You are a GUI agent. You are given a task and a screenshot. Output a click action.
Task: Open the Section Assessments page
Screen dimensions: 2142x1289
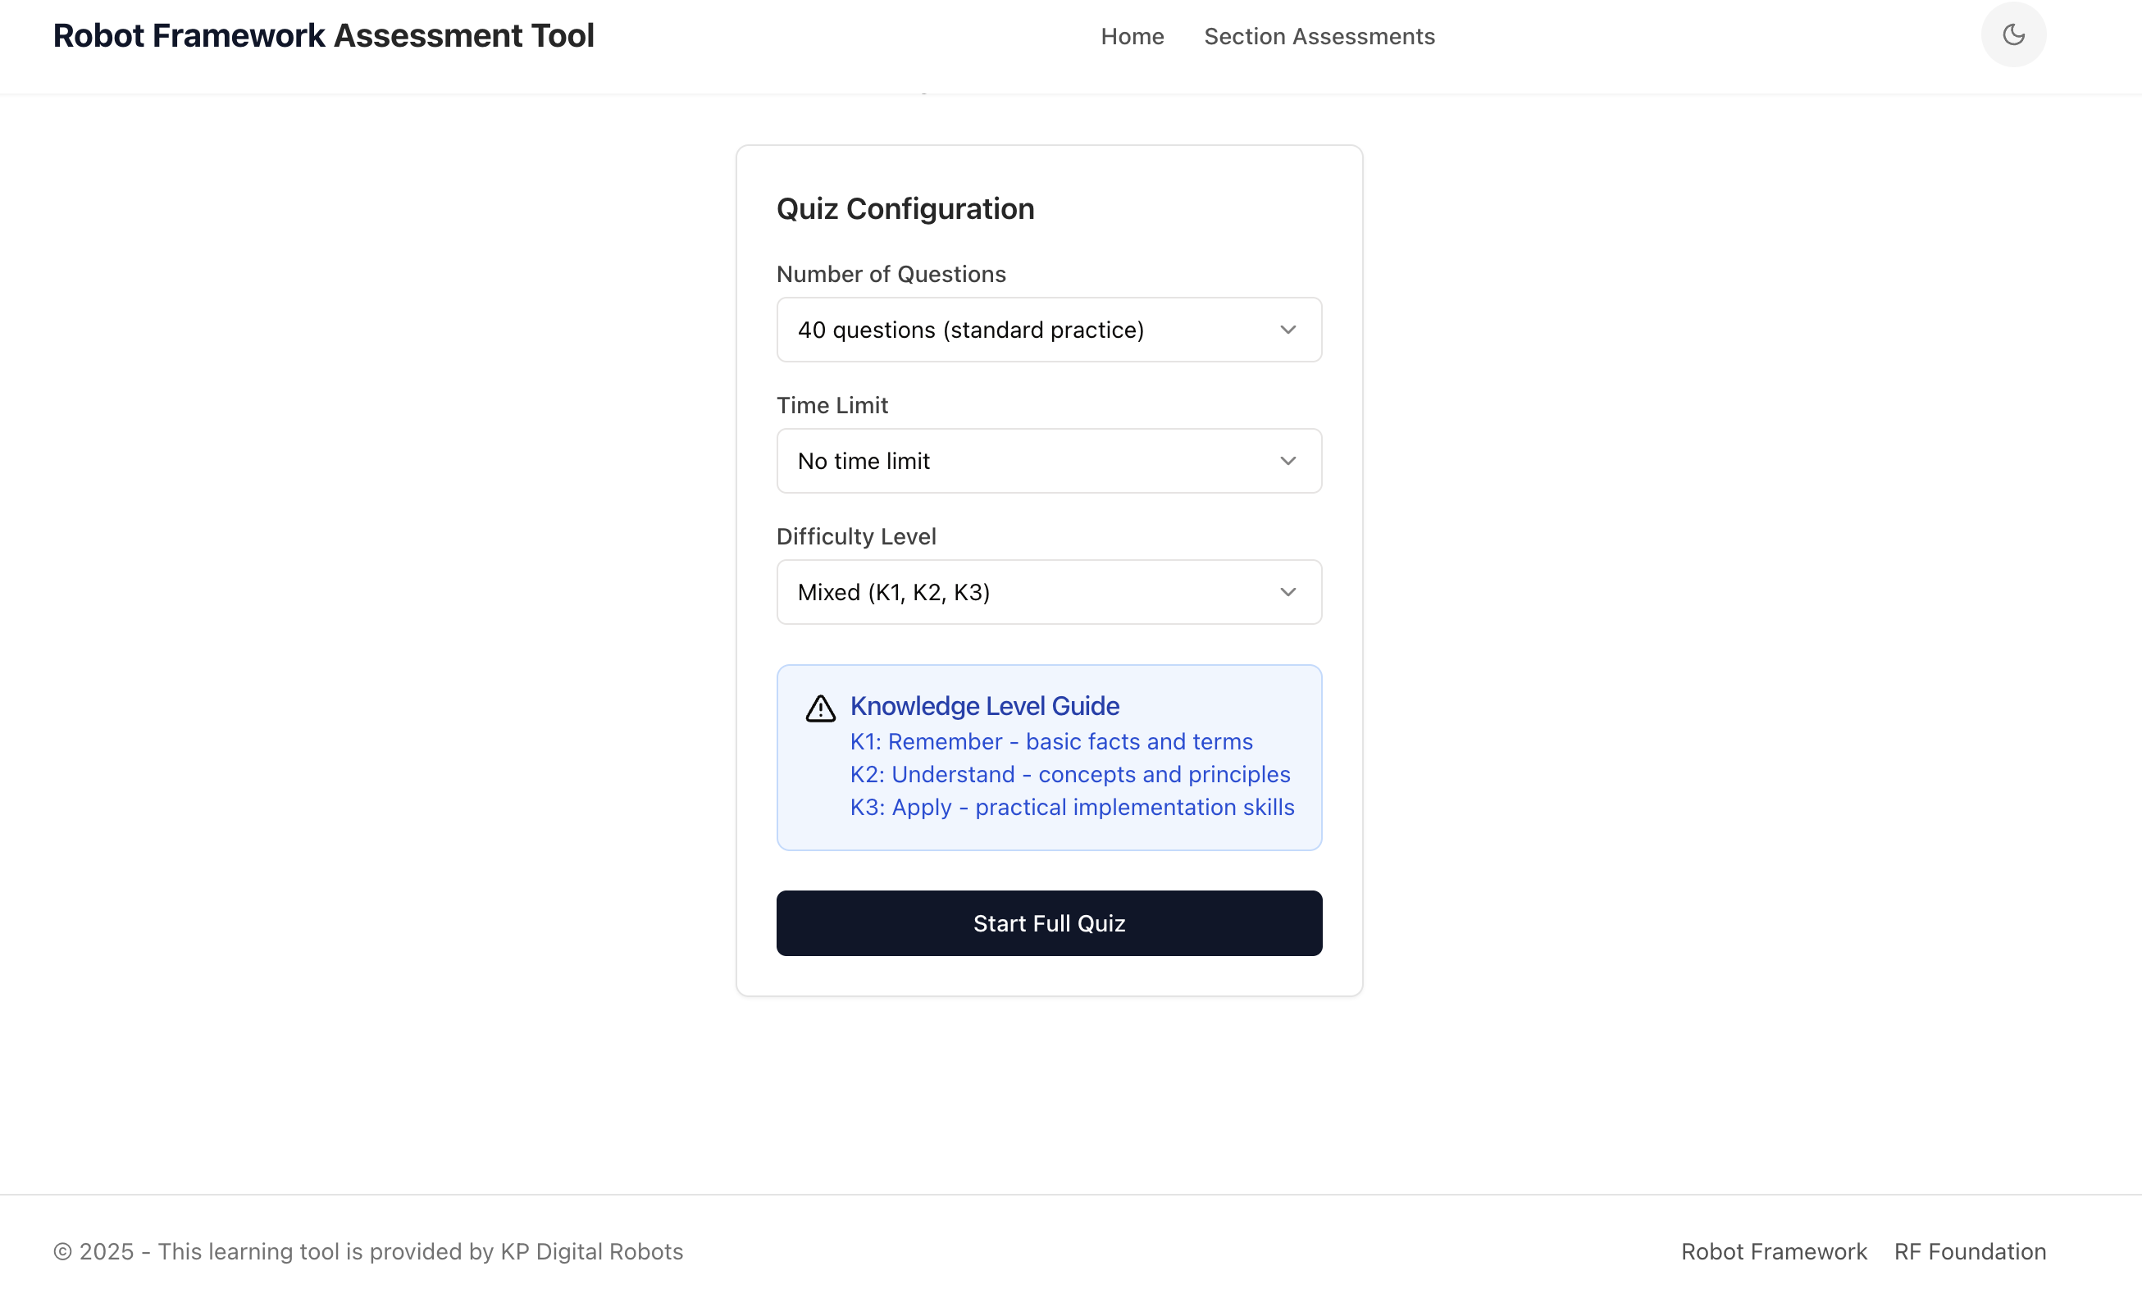1319,36
